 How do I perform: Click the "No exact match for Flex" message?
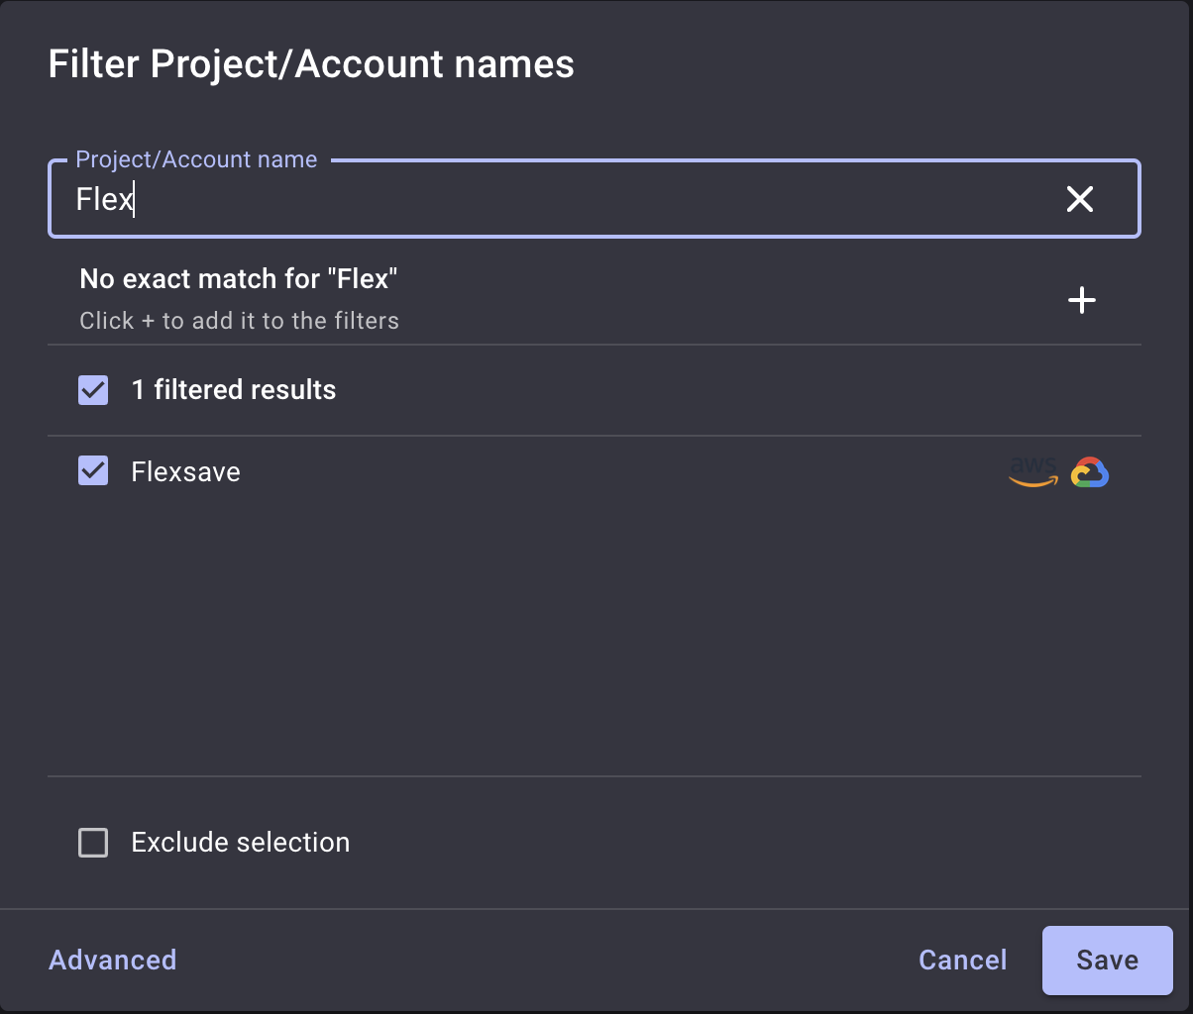tap(238, 279)
